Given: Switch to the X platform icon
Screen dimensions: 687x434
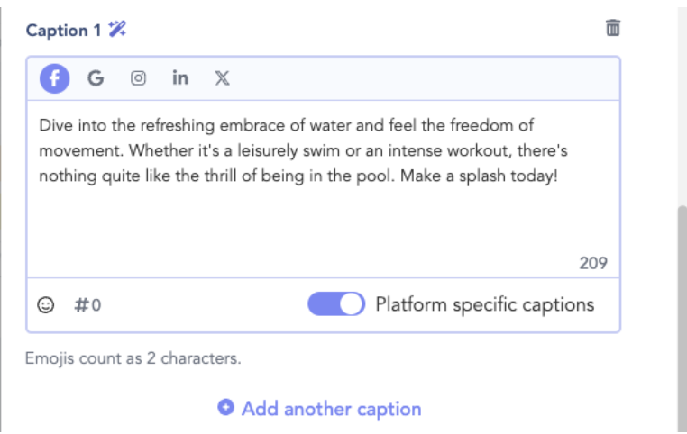Looking at the screenshot, I should click(222, 78).
